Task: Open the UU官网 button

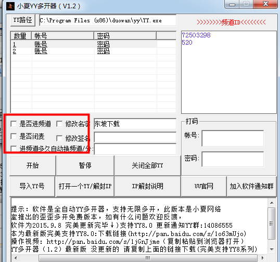Action: pyautogui.click(x=203, y=186)
